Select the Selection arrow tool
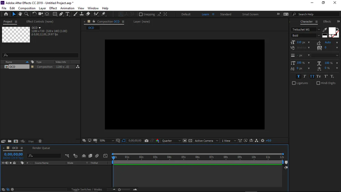The height and width of the screenshot is (192, 341). click(x=14, y=14)
